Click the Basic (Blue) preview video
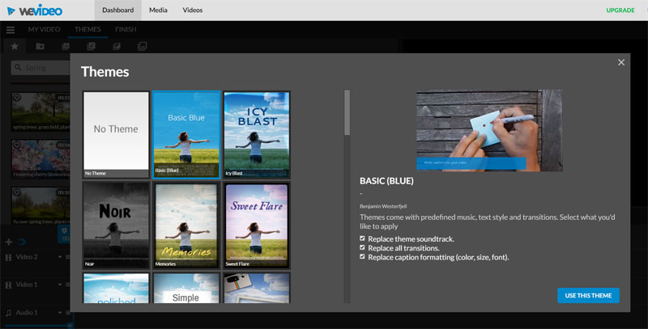Viewport: 648px width, 329px height. click(x=489, y=130)
